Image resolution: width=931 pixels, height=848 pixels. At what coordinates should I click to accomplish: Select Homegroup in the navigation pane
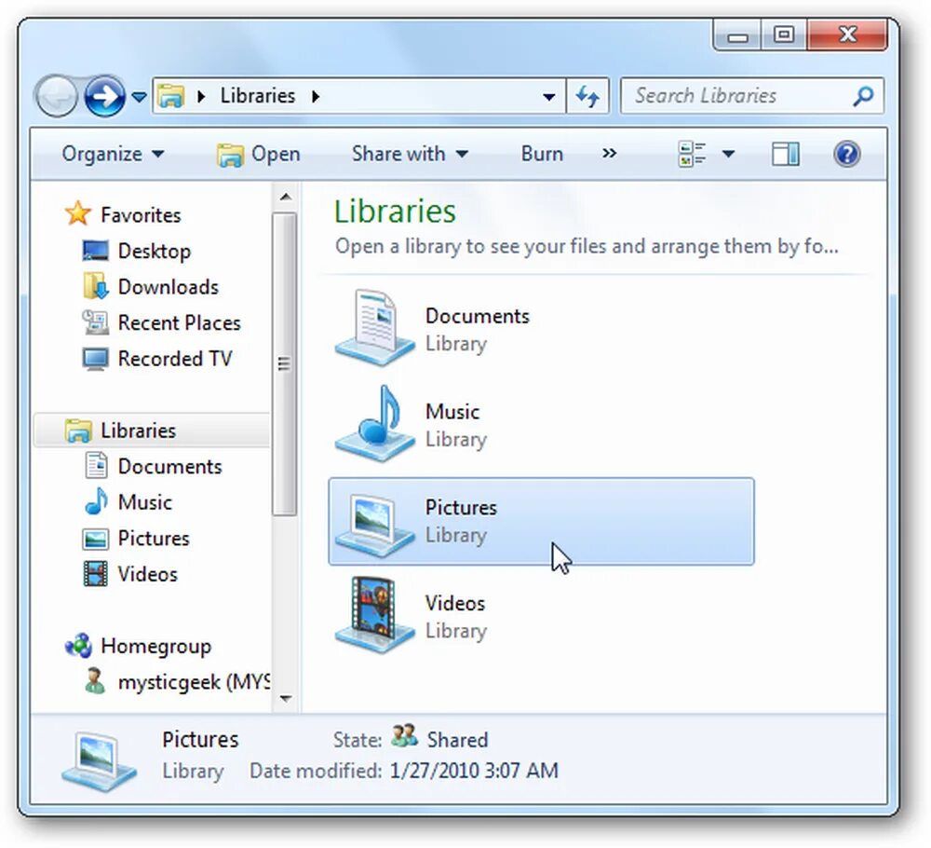(x=156, y=647)
